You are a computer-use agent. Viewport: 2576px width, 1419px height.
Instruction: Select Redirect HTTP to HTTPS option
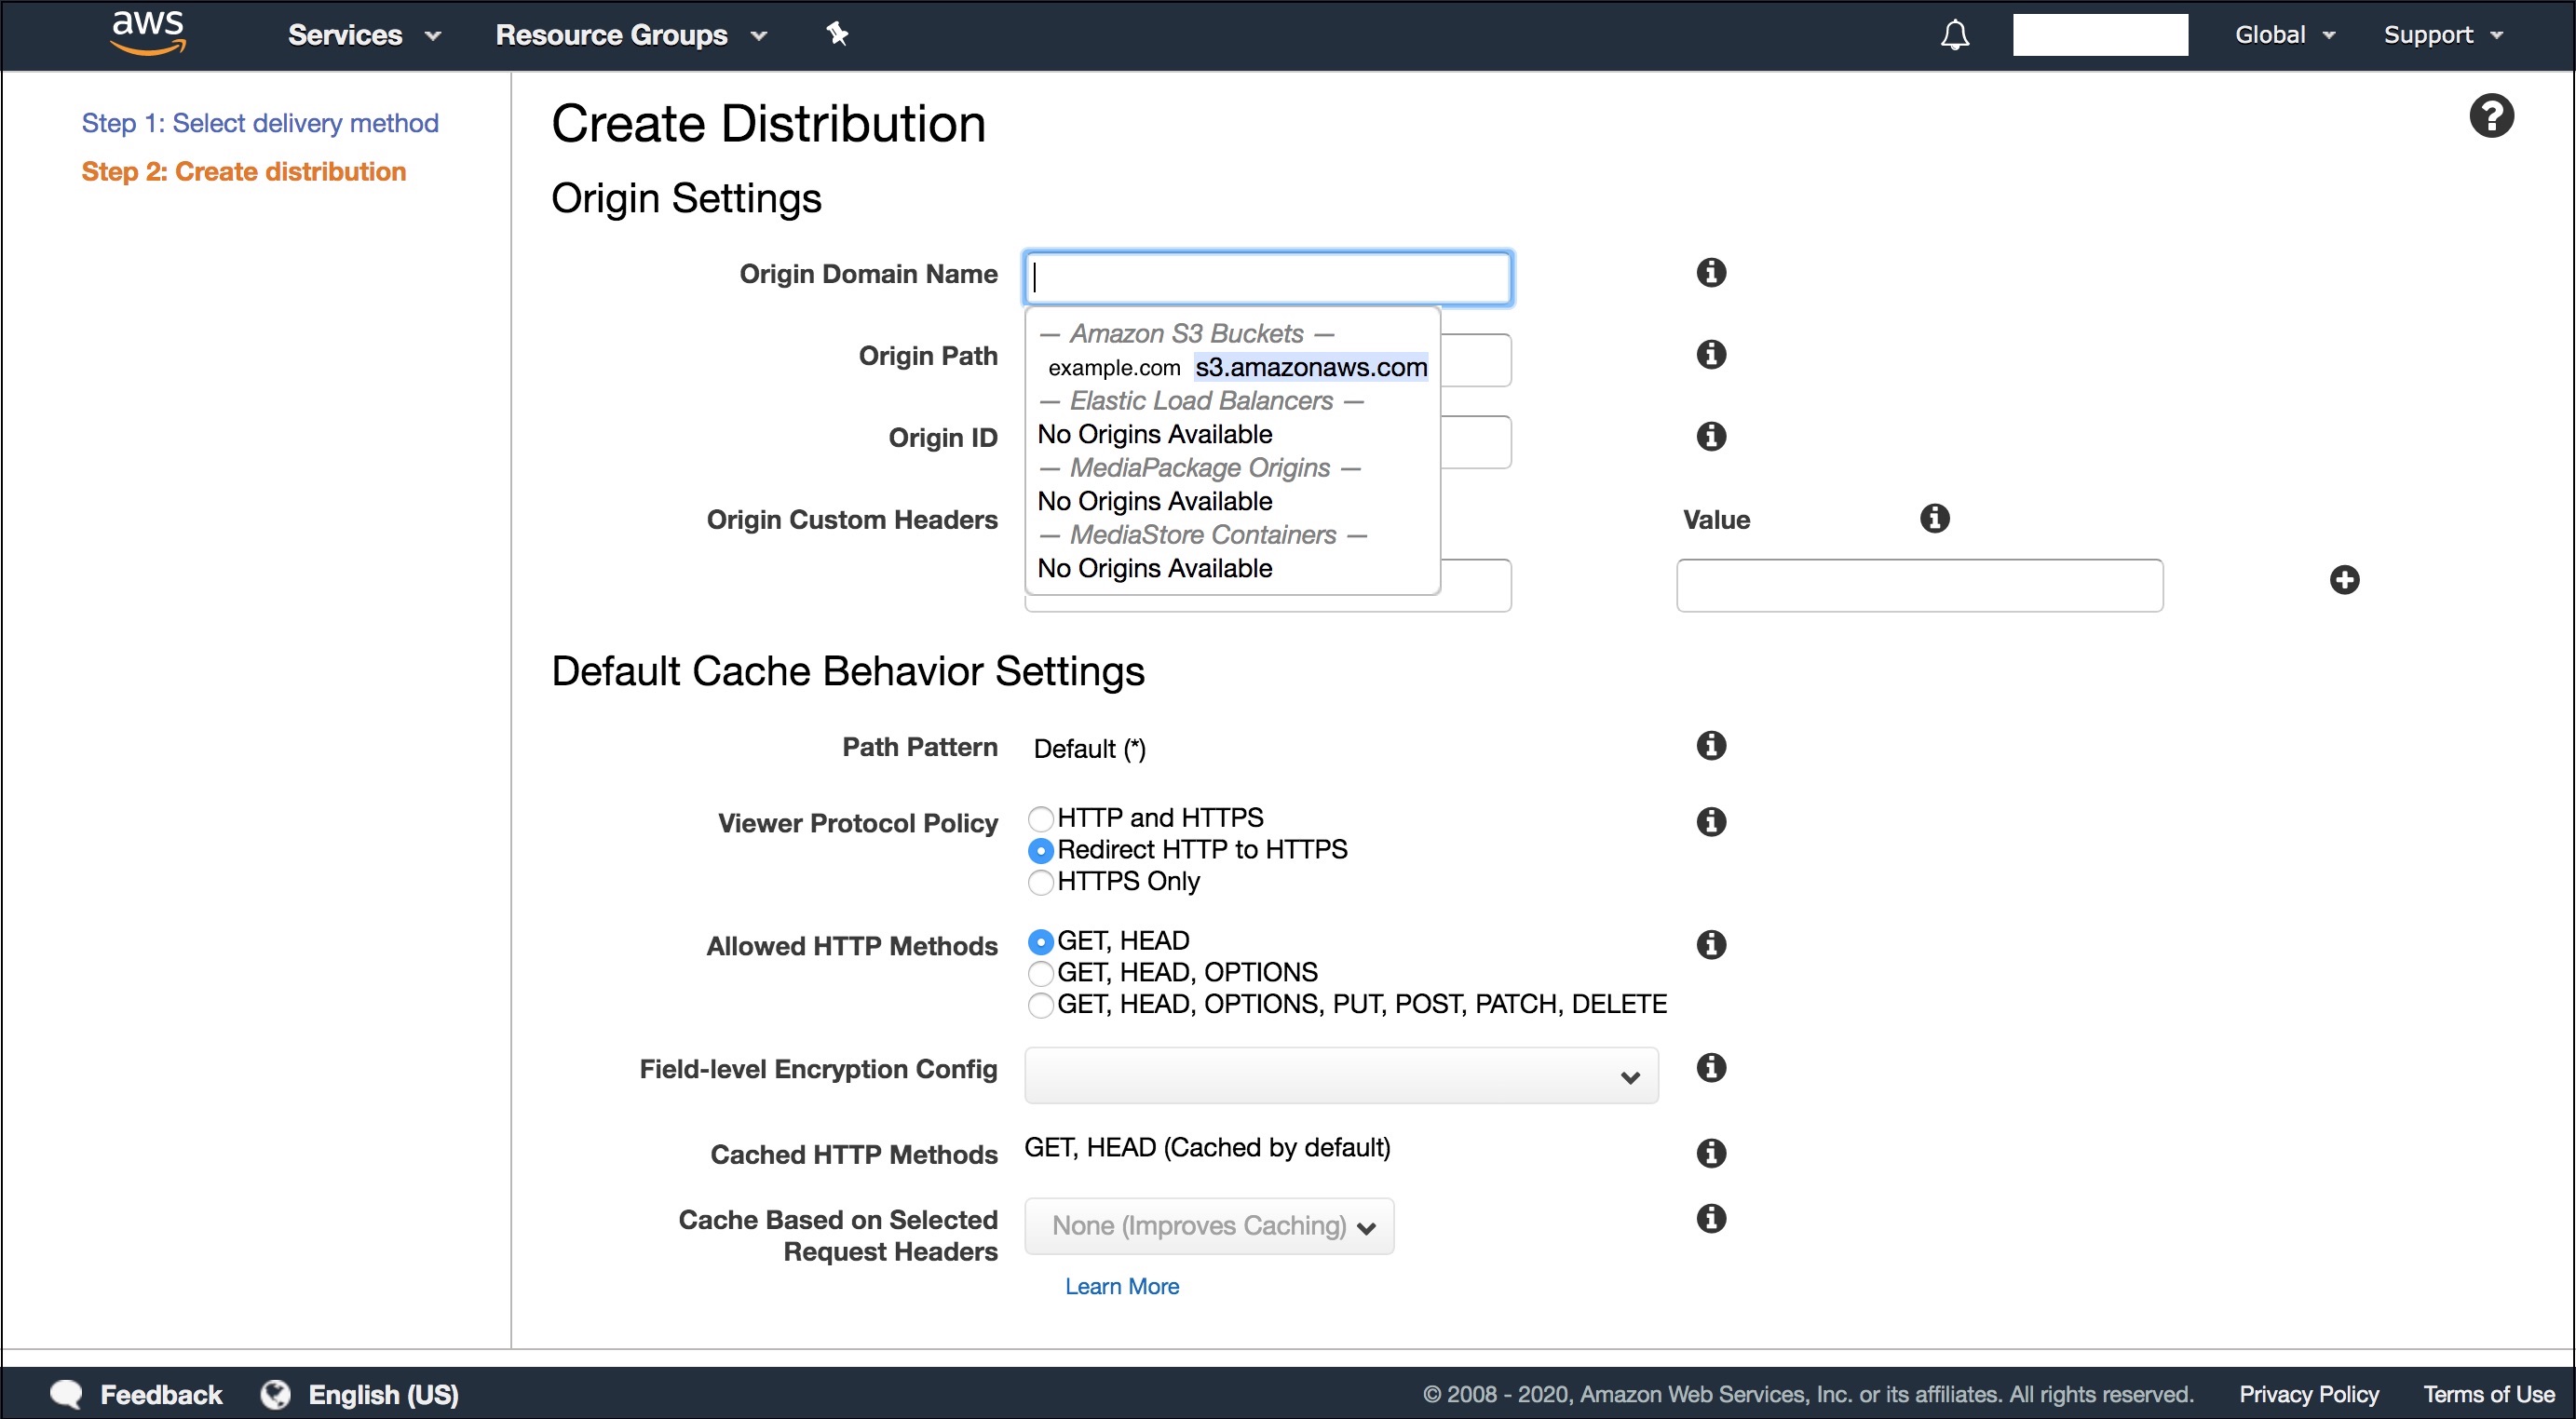pos(1040,851)
